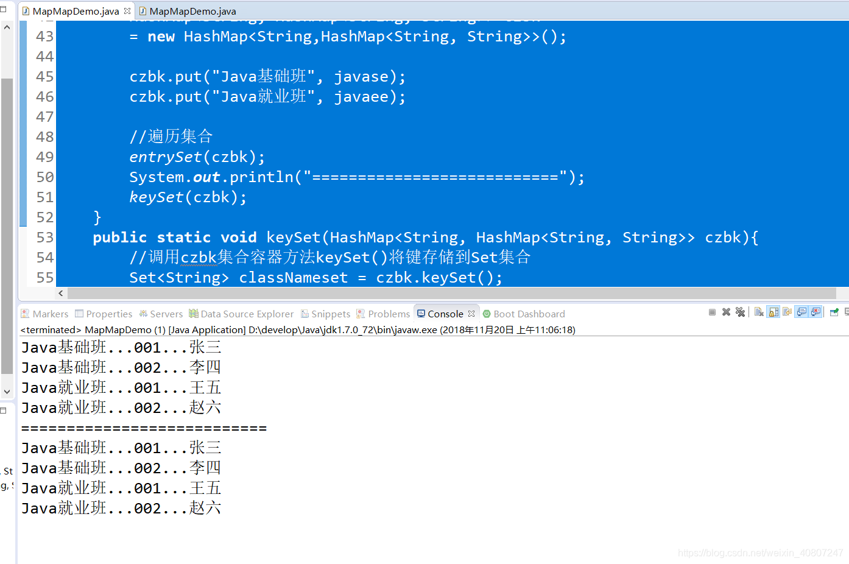Click line number 43 in the gutter
849x564 pixels.
point(45,37)
